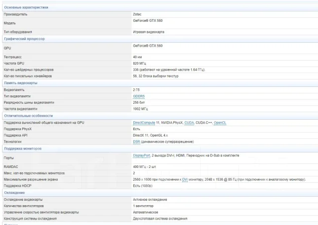Viewport: 318px width, 225px height.
Task: Click the 'GPU' row label
Action: point(7,48)
